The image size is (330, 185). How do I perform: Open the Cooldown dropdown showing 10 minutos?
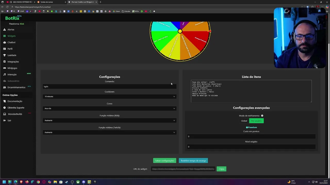point(110,97)
